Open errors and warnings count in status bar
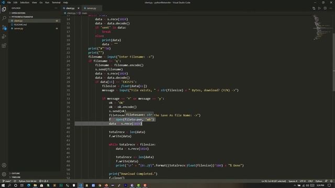The height and width of the screenshot is (188, 335). tap(43, 181)
